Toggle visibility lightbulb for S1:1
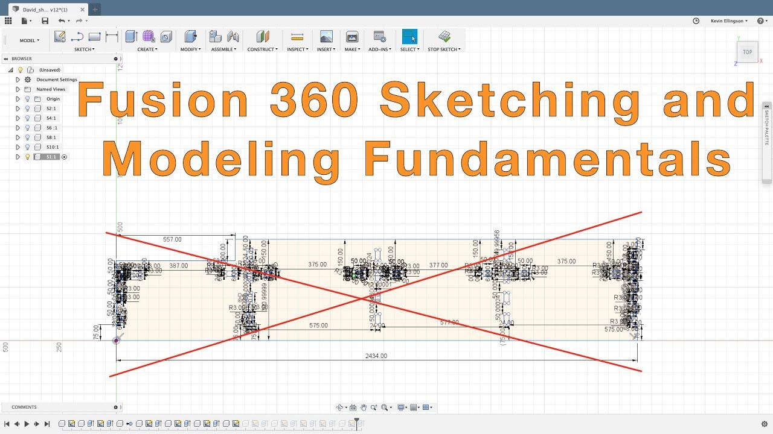 pos(27,157)
